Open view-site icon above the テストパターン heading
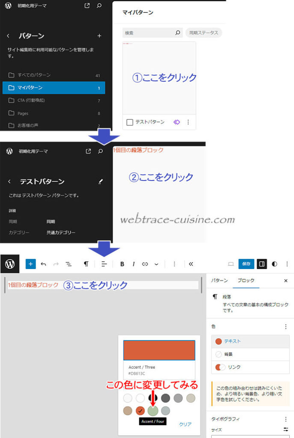Screen dimensions: 294x438 point(88,151)
